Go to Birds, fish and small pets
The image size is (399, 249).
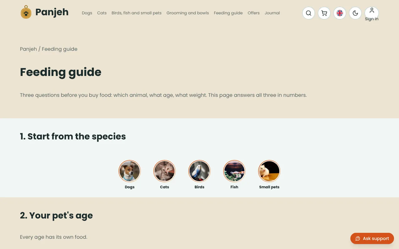tap(137, 13)
